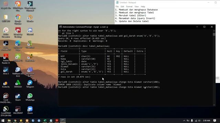Viewport: 220px width, 123px height.
Task: Click 'jenis_kelamin' field in table output
Action: (69, 64)
